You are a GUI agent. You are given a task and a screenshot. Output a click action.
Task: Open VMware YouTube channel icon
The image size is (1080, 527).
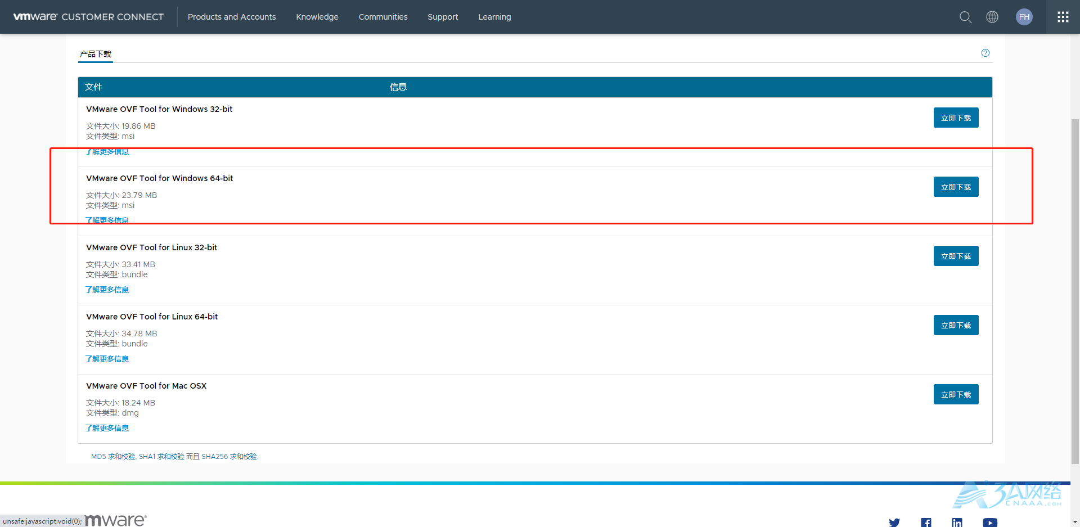click(x=990, y=523)
